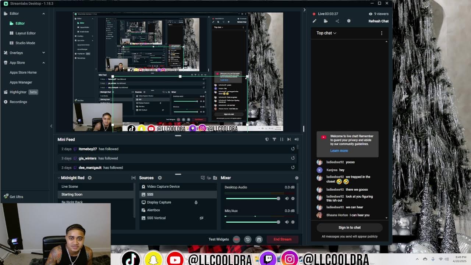Mute Mini Feed alert sounds
The height and width of the screenshot is (265, 471).
coord(296,139)
